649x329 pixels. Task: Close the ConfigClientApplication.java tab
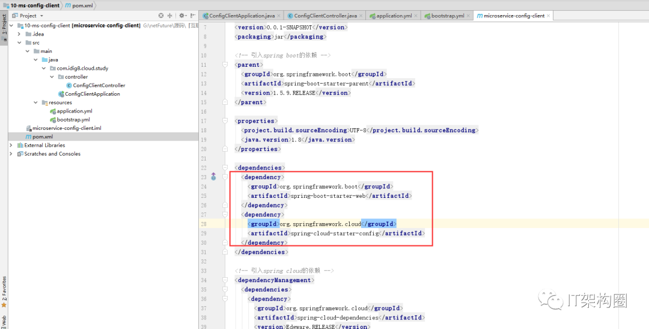279,16
